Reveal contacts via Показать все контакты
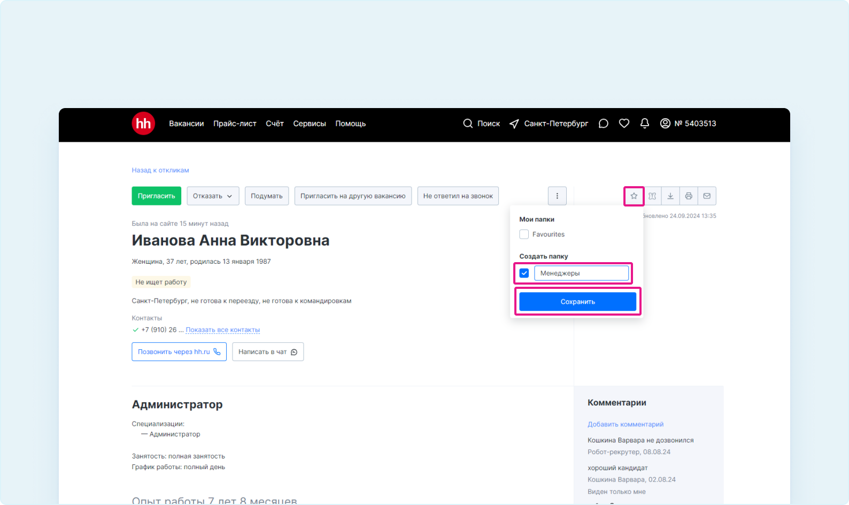849x505 pixels. [223, 330]
